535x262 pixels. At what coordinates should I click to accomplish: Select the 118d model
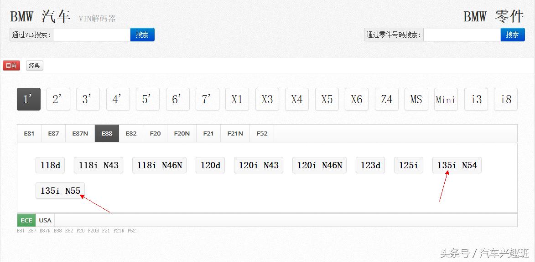[x=51, y=166]
